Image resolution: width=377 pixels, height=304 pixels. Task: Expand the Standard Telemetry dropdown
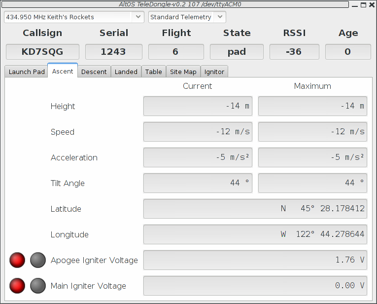[187, 17]
